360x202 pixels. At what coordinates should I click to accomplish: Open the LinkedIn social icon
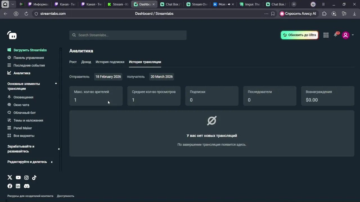tap(18, 186)
